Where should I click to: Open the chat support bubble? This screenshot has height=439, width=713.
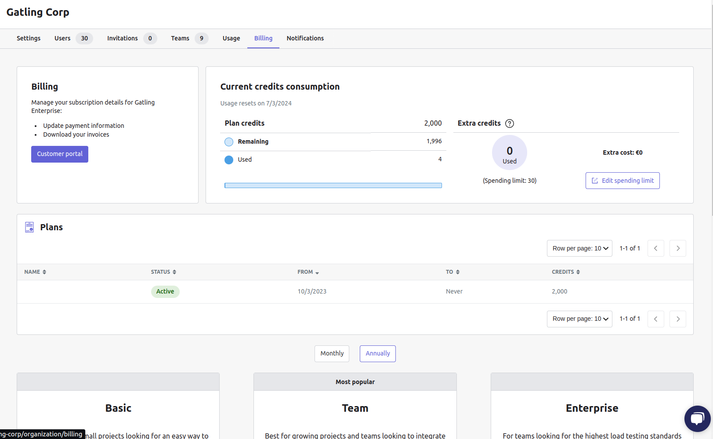pos(697,418)
